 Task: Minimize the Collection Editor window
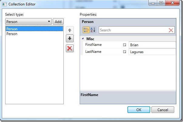(153, 3)
